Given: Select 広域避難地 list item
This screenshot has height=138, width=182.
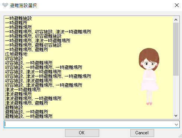Looking at the screenshot, I should click(x=16, y=54).
